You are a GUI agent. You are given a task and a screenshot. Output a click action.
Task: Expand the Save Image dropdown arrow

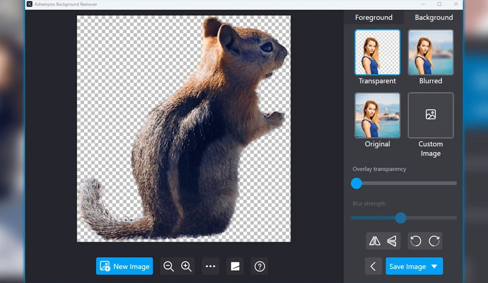434,266
